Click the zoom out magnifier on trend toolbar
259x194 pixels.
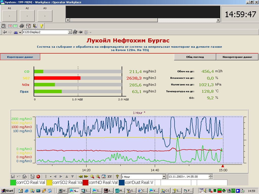click(92, 177)
